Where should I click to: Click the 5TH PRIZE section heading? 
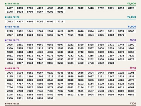coord(13,17)
